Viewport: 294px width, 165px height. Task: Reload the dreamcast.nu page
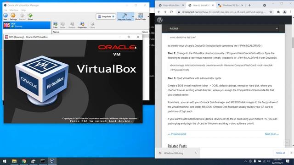click(171, 12)
